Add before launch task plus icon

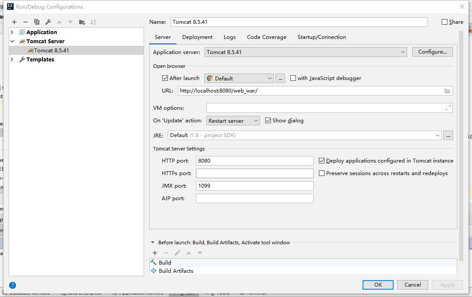pyautogui.click(x=155, y=253)
